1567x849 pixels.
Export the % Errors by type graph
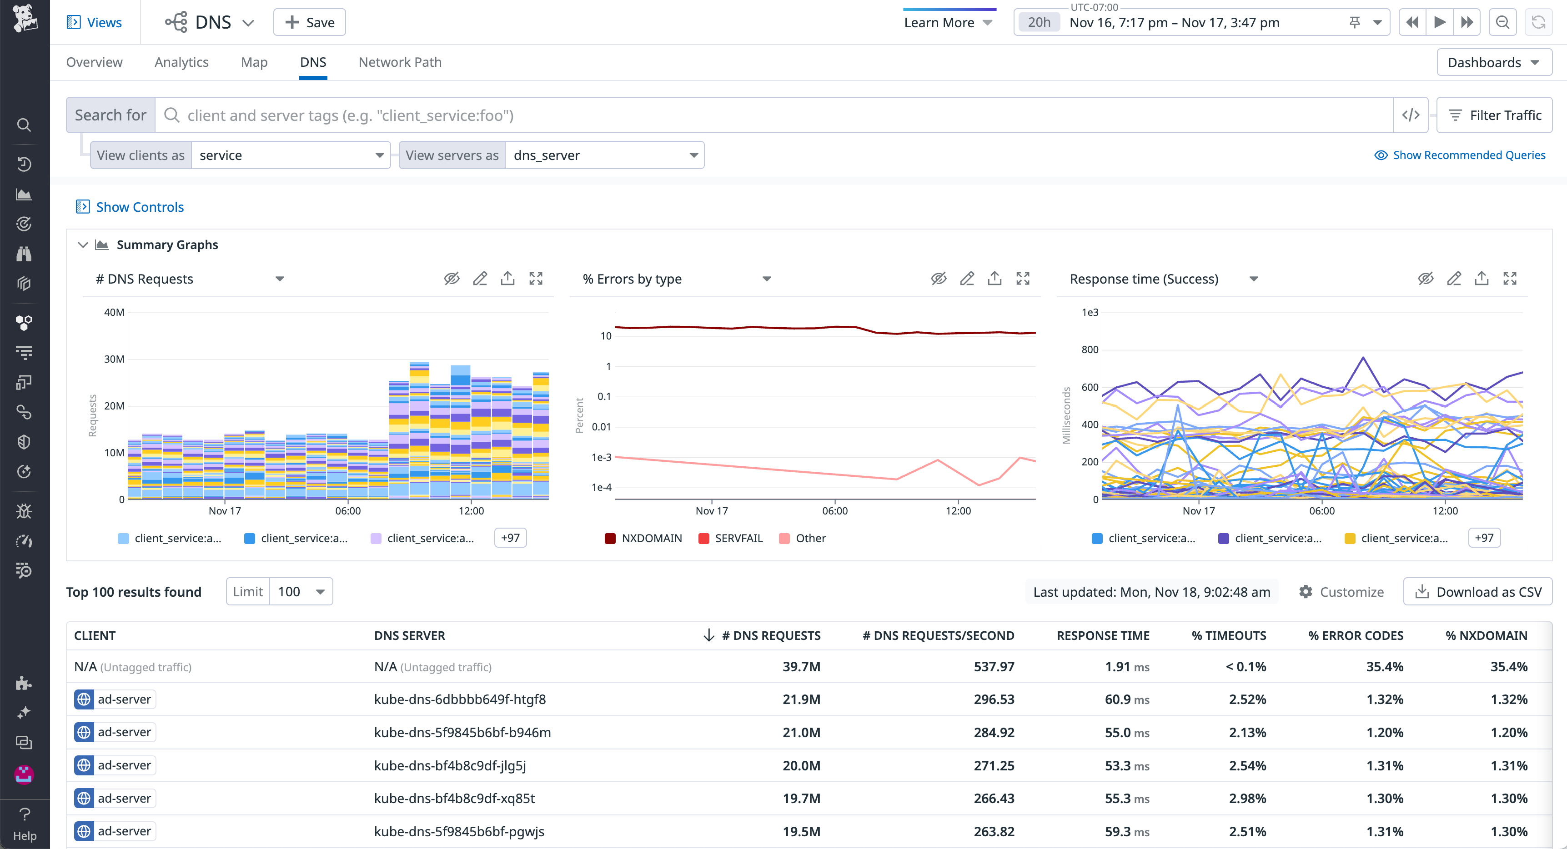[994, 278]
